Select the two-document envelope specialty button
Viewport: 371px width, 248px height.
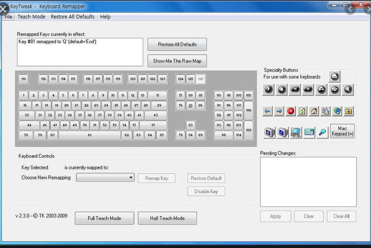point(326,111)
